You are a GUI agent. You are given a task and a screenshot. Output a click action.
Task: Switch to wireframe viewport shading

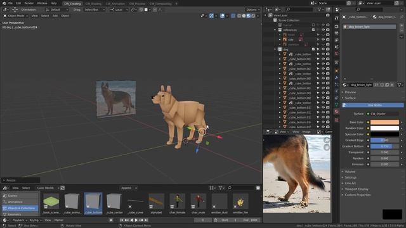(x=239, y=16)
